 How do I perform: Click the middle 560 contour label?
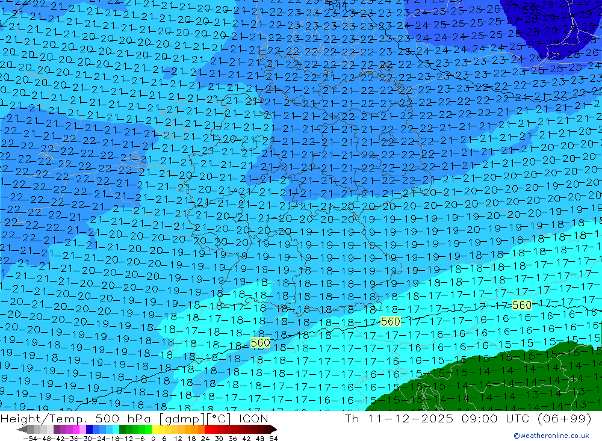(x=391, y=321)
